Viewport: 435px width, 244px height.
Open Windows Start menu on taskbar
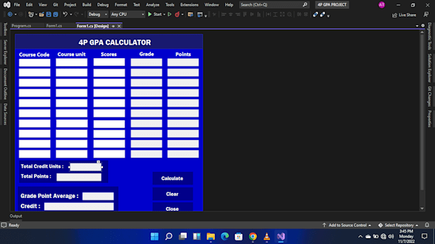click(155, 236)
